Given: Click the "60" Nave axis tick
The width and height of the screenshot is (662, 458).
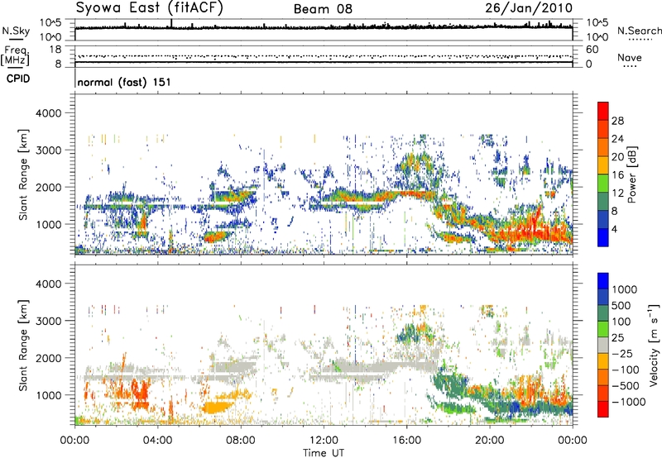Looking at the screenshot, I should click(x=592, y=50).
